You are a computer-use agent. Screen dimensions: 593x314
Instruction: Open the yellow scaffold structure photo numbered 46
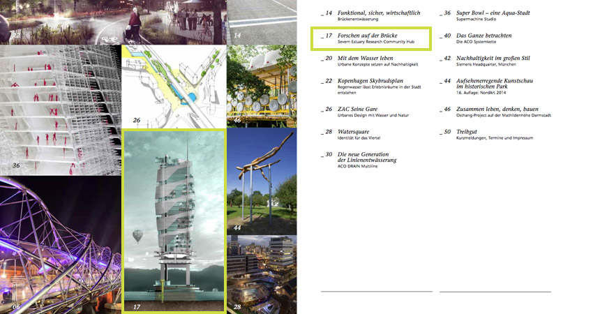click(x=262, y=87)
